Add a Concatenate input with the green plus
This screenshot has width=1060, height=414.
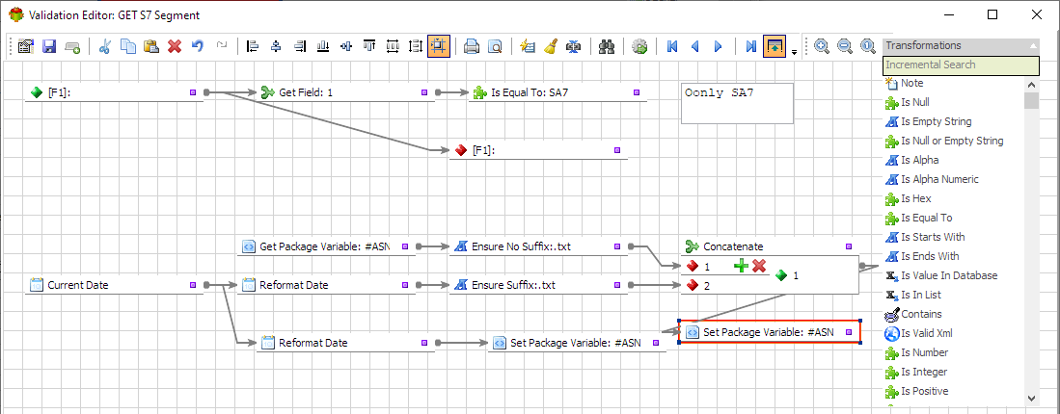pyautogui.click(x=742, y=267)
